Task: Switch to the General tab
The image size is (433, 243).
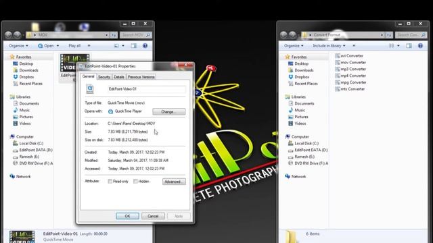Action: coord(89,76)
